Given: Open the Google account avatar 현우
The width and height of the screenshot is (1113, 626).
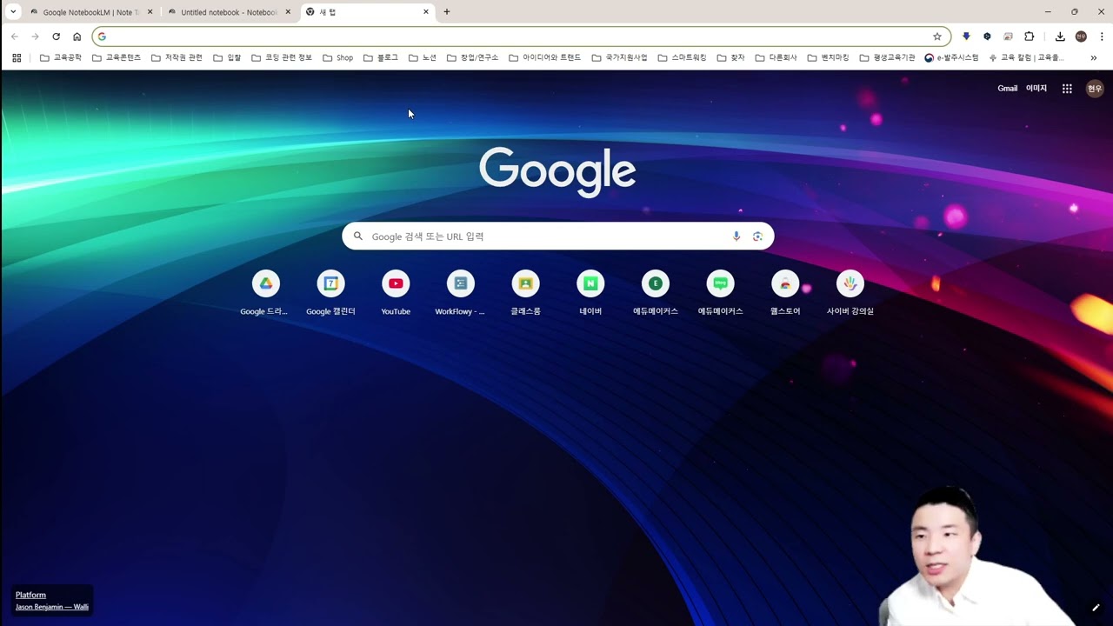Looking at the screenshot, I should point(1095,89).
